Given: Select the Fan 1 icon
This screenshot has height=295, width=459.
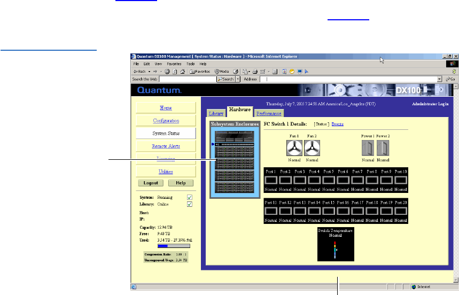Looking at the screenshot, I should [x=294, y=148].
